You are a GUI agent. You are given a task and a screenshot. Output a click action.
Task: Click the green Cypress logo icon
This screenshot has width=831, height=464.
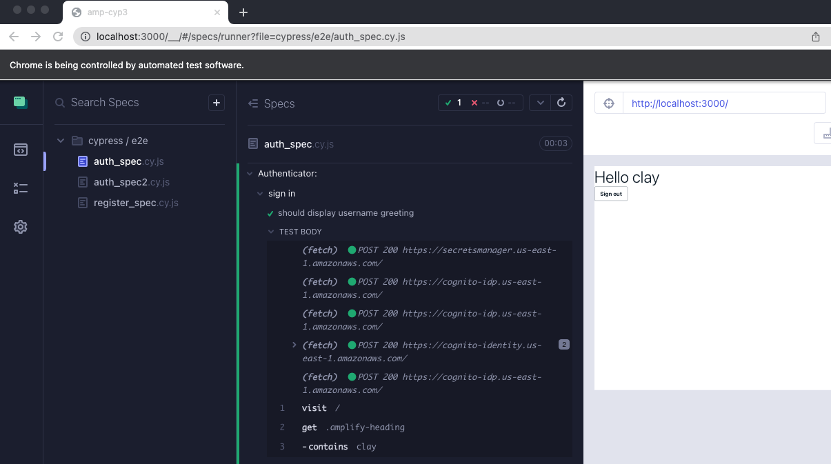21,102
